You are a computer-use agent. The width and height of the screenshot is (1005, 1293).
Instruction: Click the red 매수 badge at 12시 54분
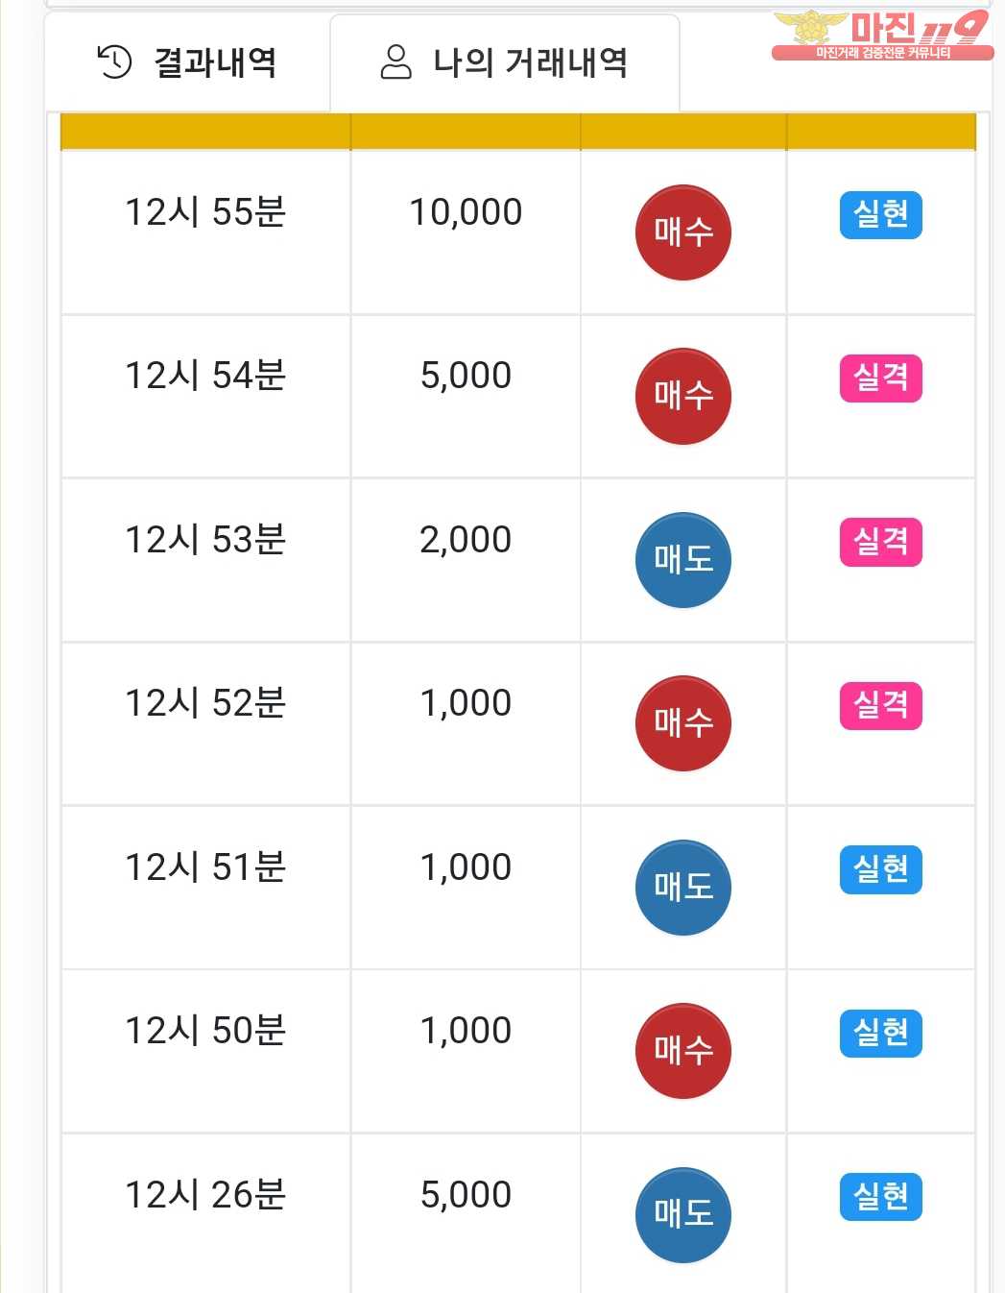[683, 396]
